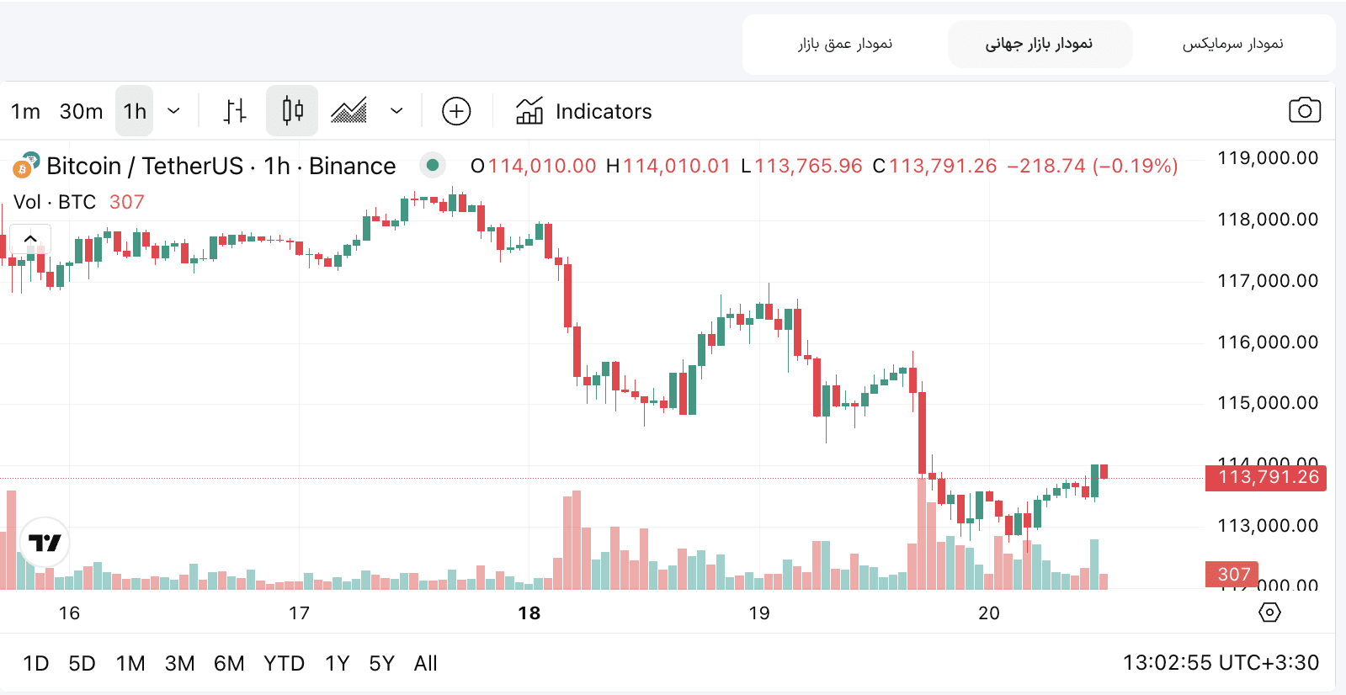The image size is (1346, 695).
Task: Select the area chart style icon
Action: click(x=348, y=111)
